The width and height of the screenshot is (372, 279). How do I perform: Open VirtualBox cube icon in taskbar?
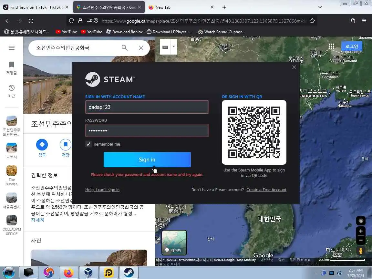(x=88, y=273)
